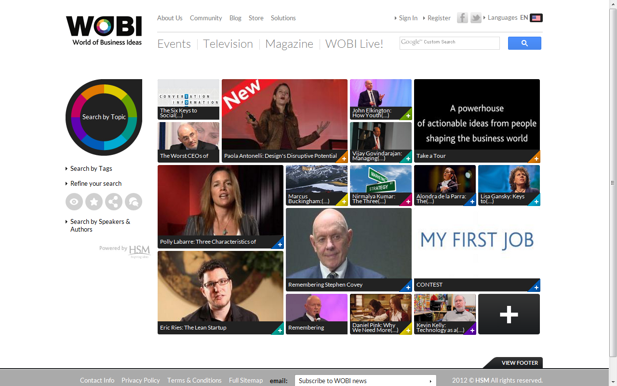Click the share icon in sidebar

[114, 202]
